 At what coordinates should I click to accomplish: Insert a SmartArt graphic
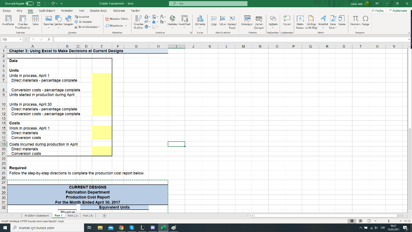tap(82, 17)
